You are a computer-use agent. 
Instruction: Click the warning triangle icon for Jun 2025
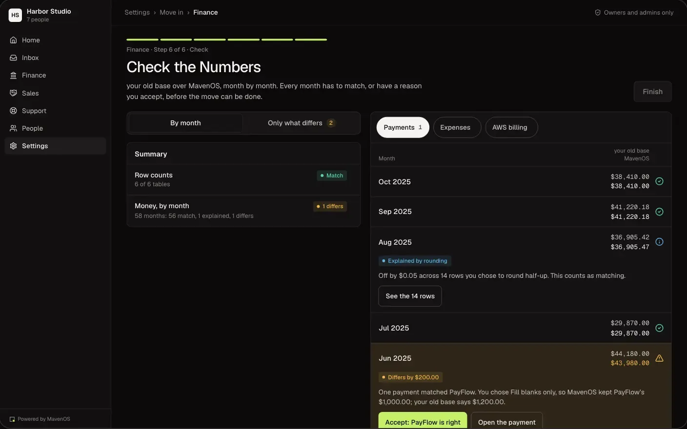coord(659,358)
